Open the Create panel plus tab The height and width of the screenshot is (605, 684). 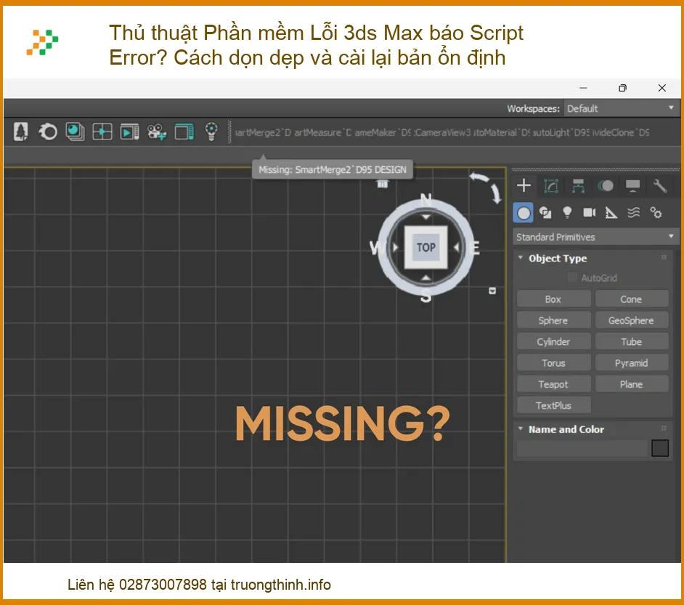click(524, 186)
